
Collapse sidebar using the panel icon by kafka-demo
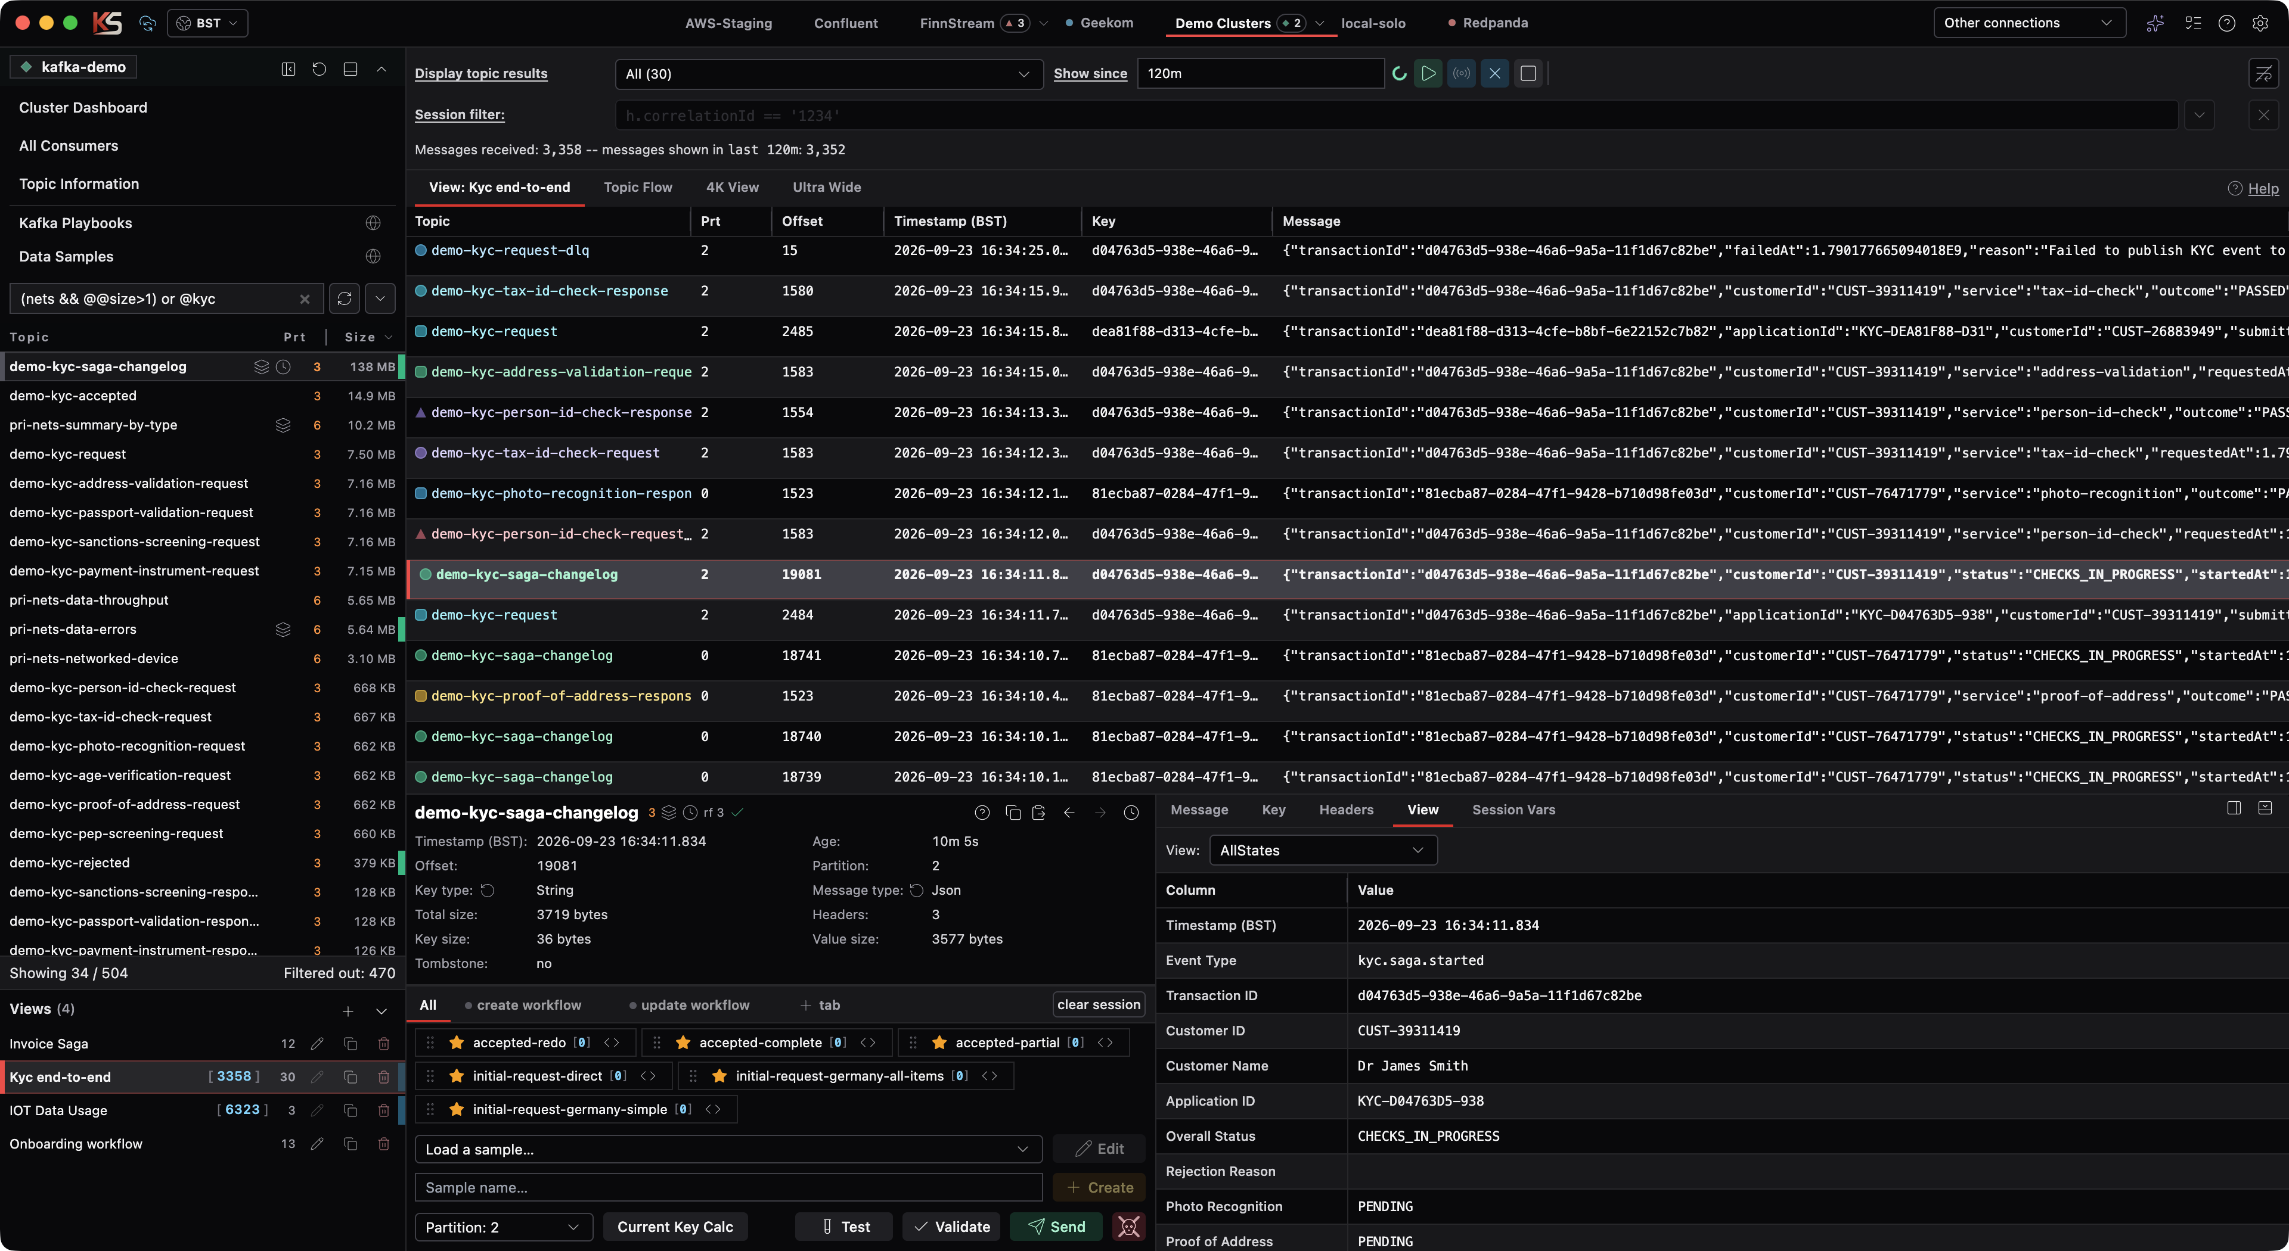[x=288, y=69]
